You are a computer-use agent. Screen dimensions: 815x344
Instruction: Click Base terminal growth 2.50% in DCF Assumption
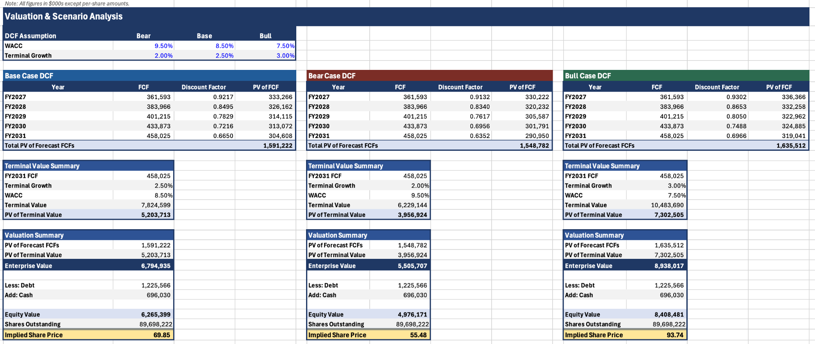(x=225, y=55)
